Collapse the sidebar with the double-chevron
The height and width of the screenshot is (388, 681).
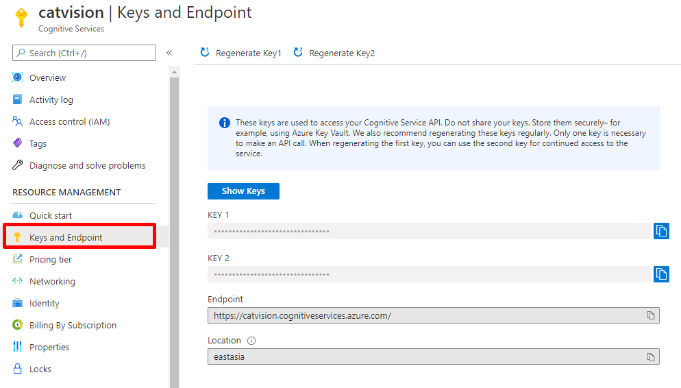(169, 53)
